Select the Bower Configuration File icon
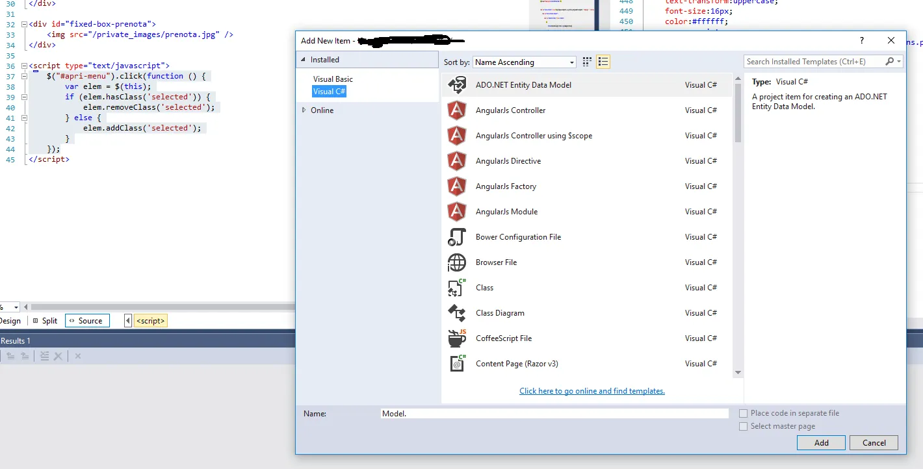 tap(457, 237)
